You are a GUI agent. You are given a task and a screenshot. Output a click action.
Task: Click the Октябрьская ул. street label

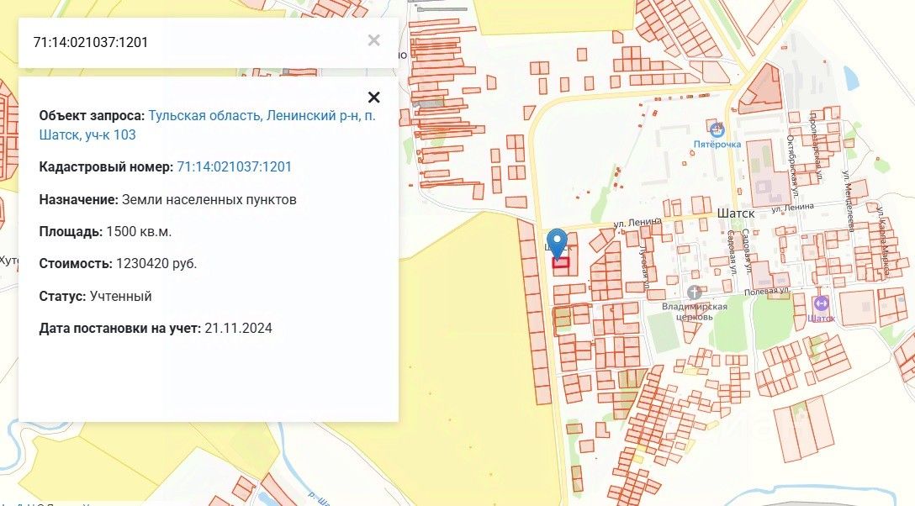pyautogui.click(x=792, y=165)
